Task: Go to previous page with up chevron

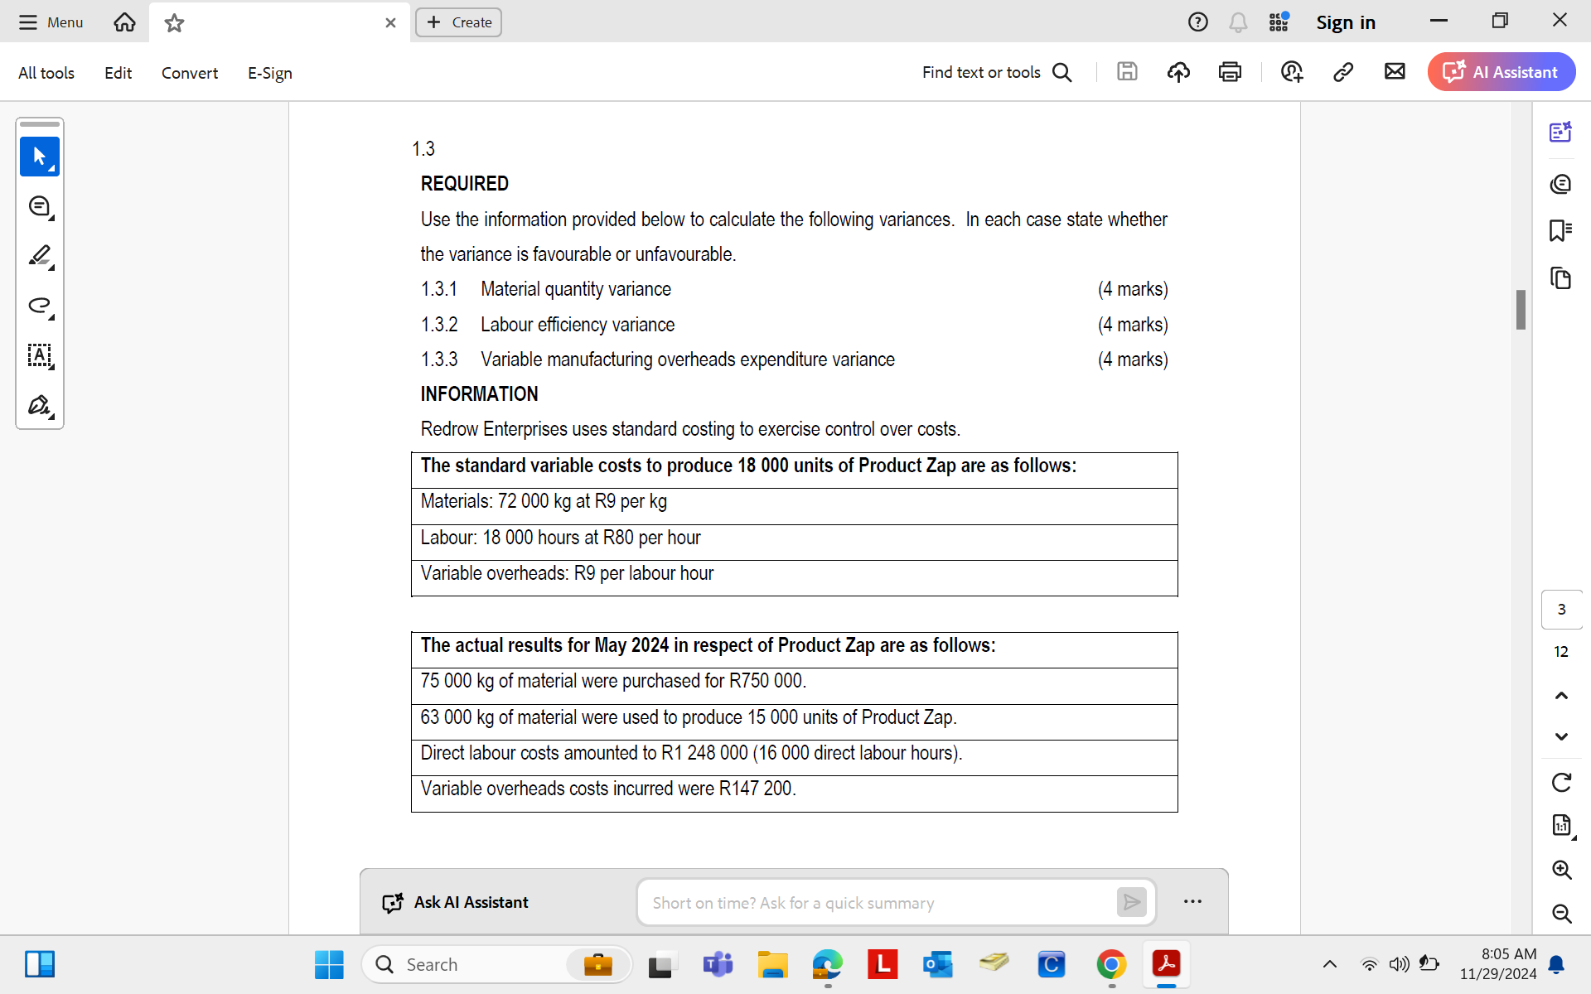Action: 1561,695
